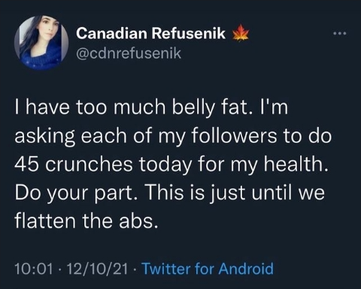Click the word 'followers' in the tweet

[x=234, y=136]
